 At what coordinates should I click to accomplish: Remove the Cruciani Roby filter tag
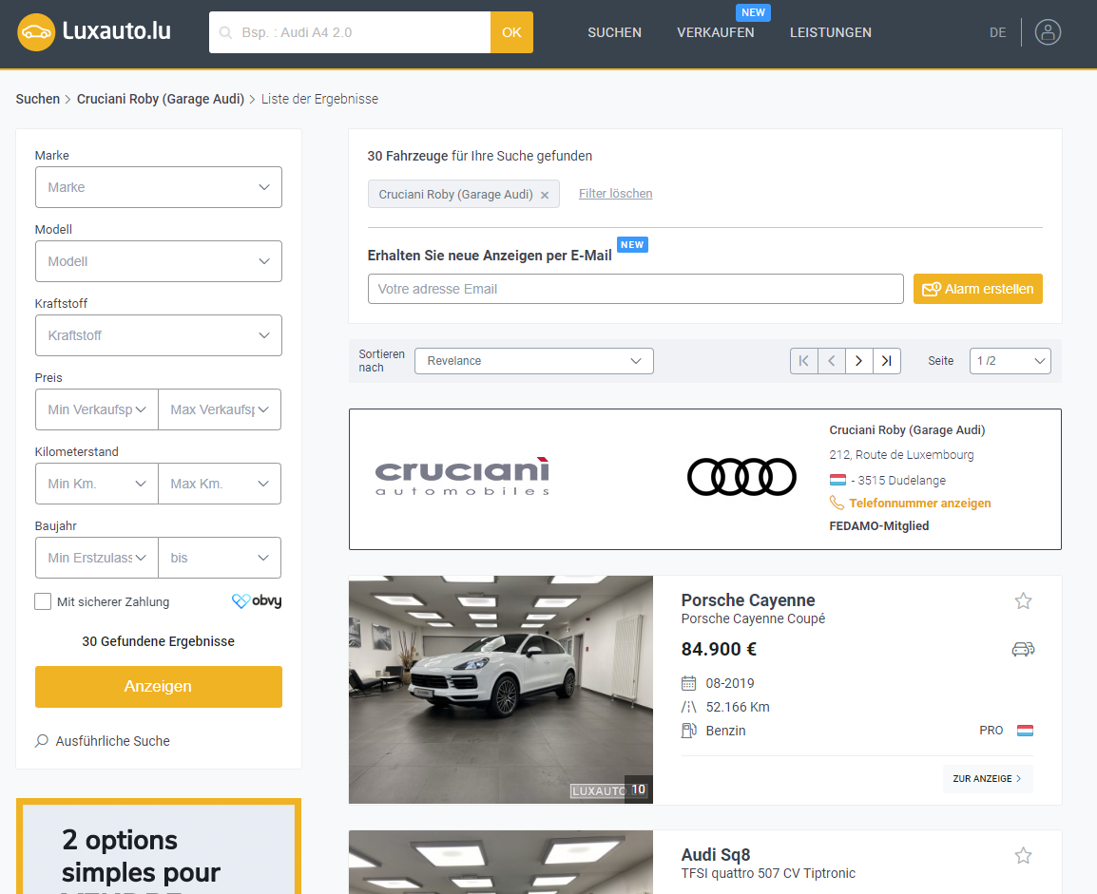coord(545,195)
